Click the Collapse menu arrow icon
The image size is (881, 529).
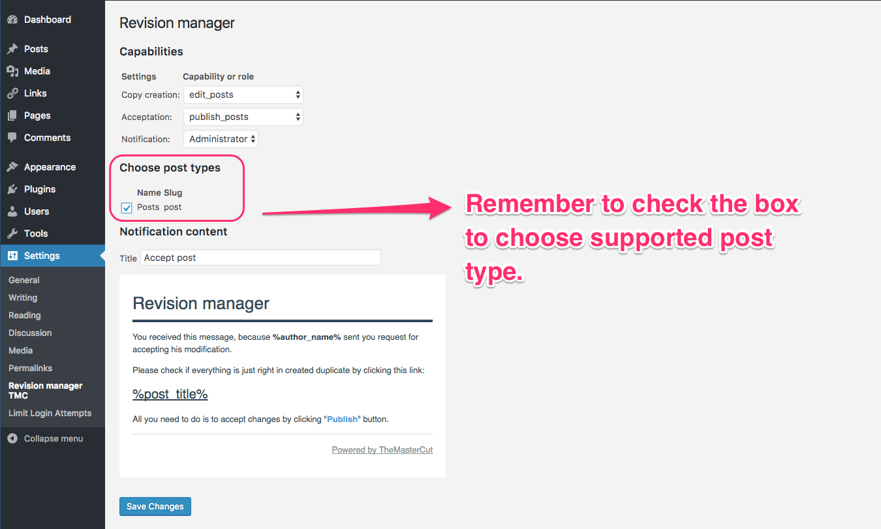[x=12, y=438]
